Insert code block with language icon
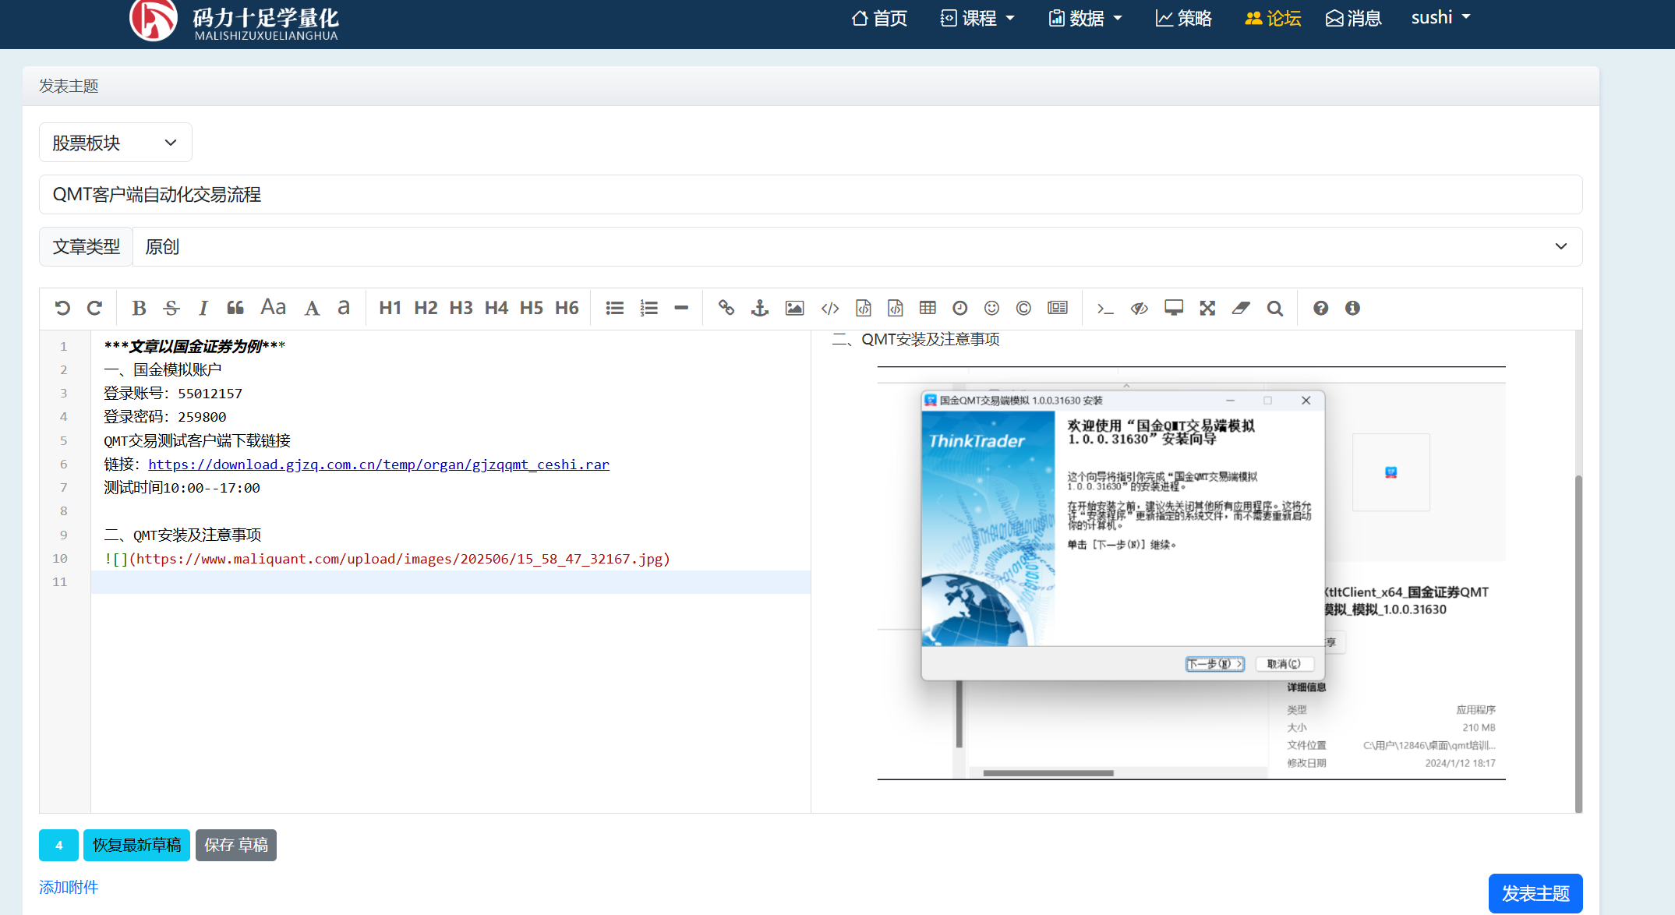The height and width of the screenshot is (915, 1675). coord(896,308)
